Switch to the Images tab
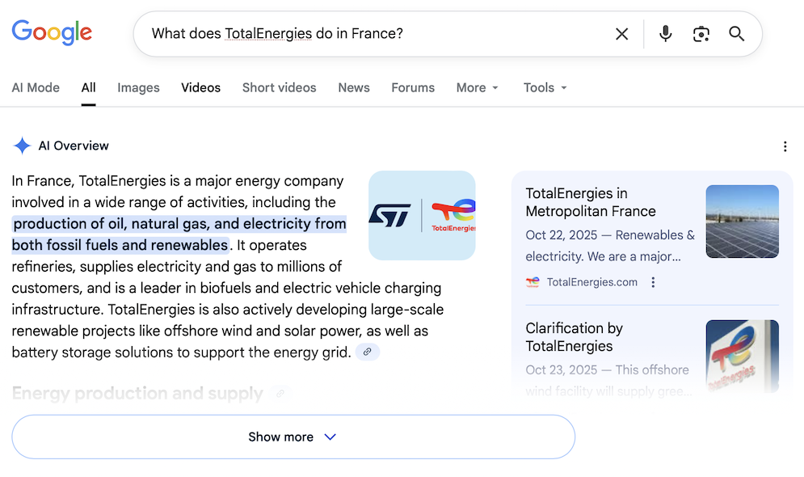 tap(138, 87)
